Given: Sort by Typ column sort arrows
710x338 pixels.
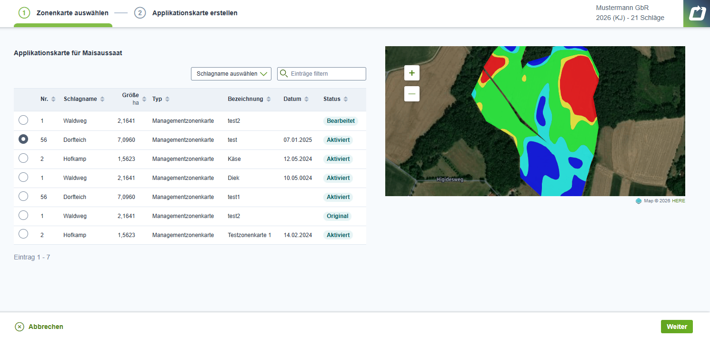Looking at the screenshot, I should [x=167, y=99].
